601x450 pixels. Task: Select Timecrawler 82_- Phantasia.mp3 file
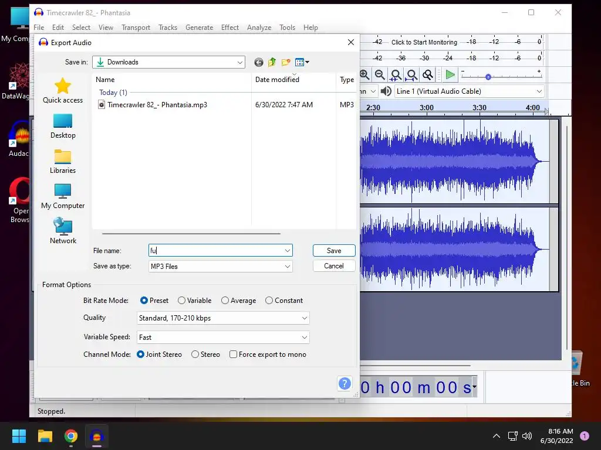tap(157, 105)
